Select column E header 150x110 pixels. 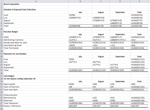139,1
